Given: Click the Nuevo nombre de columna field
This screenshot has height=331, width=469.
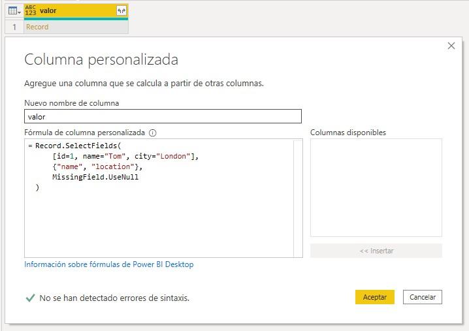Looking at the screenshot, I should (163, 117).
